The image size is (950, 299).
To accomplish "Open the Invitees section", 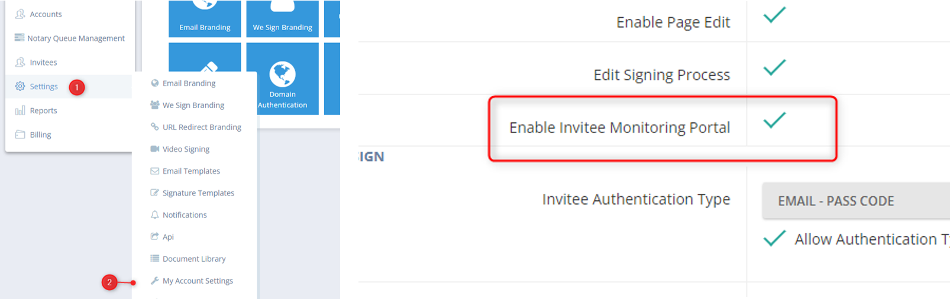I will (43, 63).
